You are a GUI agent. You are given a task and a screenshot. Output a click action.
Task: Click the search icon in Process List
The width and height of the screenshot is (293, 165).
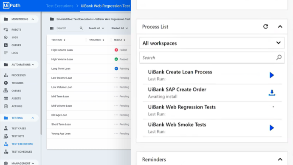[279, 57]
